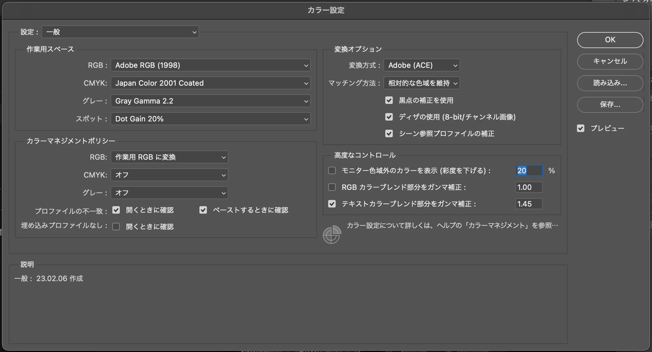Open the working space RGB dropdown

point(211,65)
